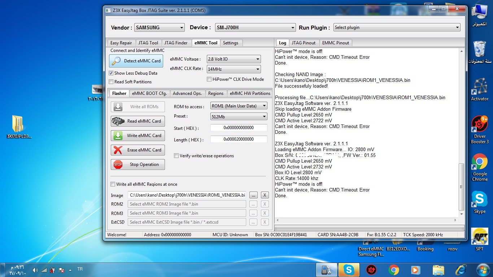This screenshot has width=493, height=277.
Task: Open the eMMC CLK Rate dropdown
Action: 234,69
